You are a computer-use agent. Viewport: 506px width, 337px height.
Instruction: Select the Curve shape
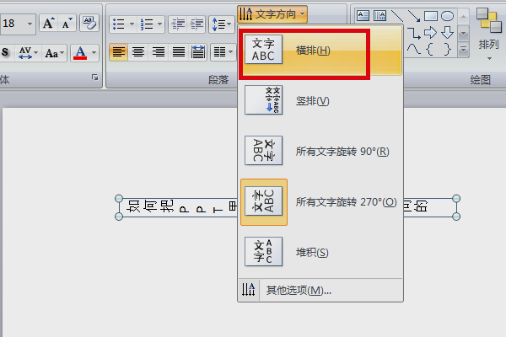[414, 50]
